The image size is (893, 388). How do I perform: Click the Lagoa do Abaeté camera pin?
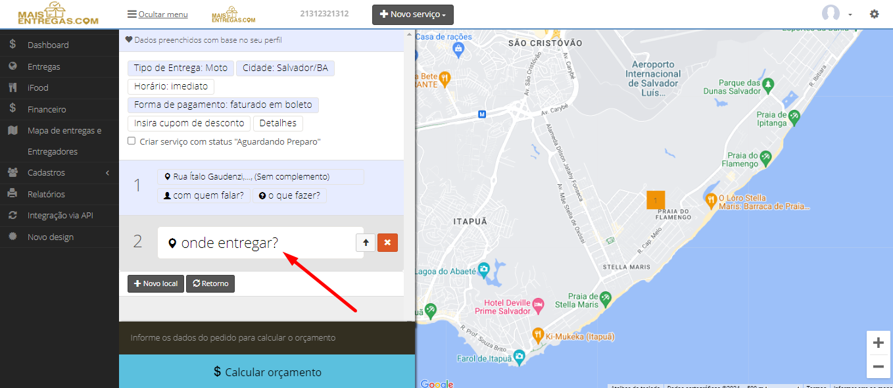tap(484, 268)
